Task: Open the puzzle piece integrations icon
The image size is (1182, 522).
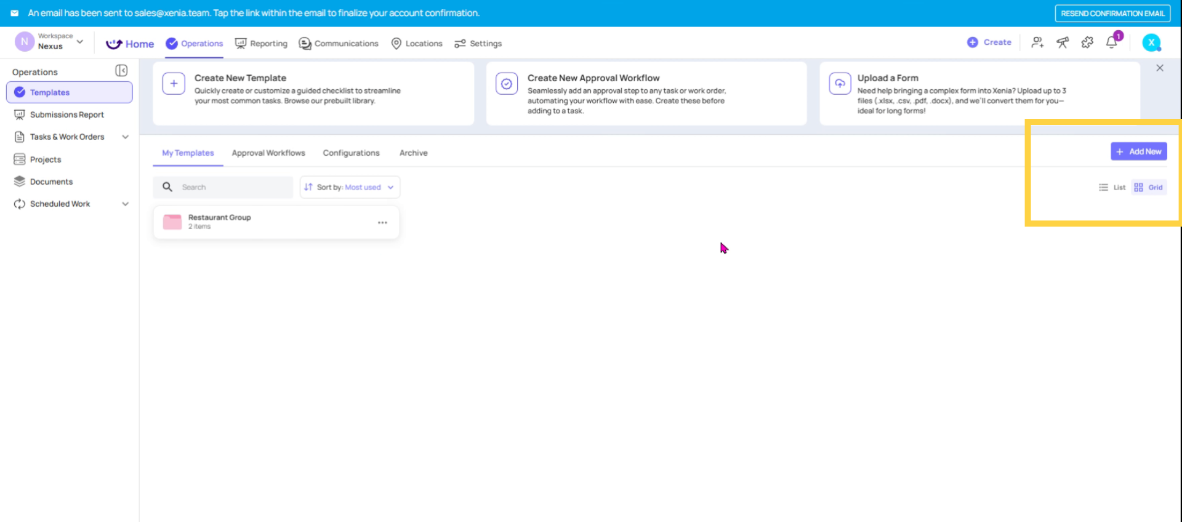Action: click(x=1087, y=42)
